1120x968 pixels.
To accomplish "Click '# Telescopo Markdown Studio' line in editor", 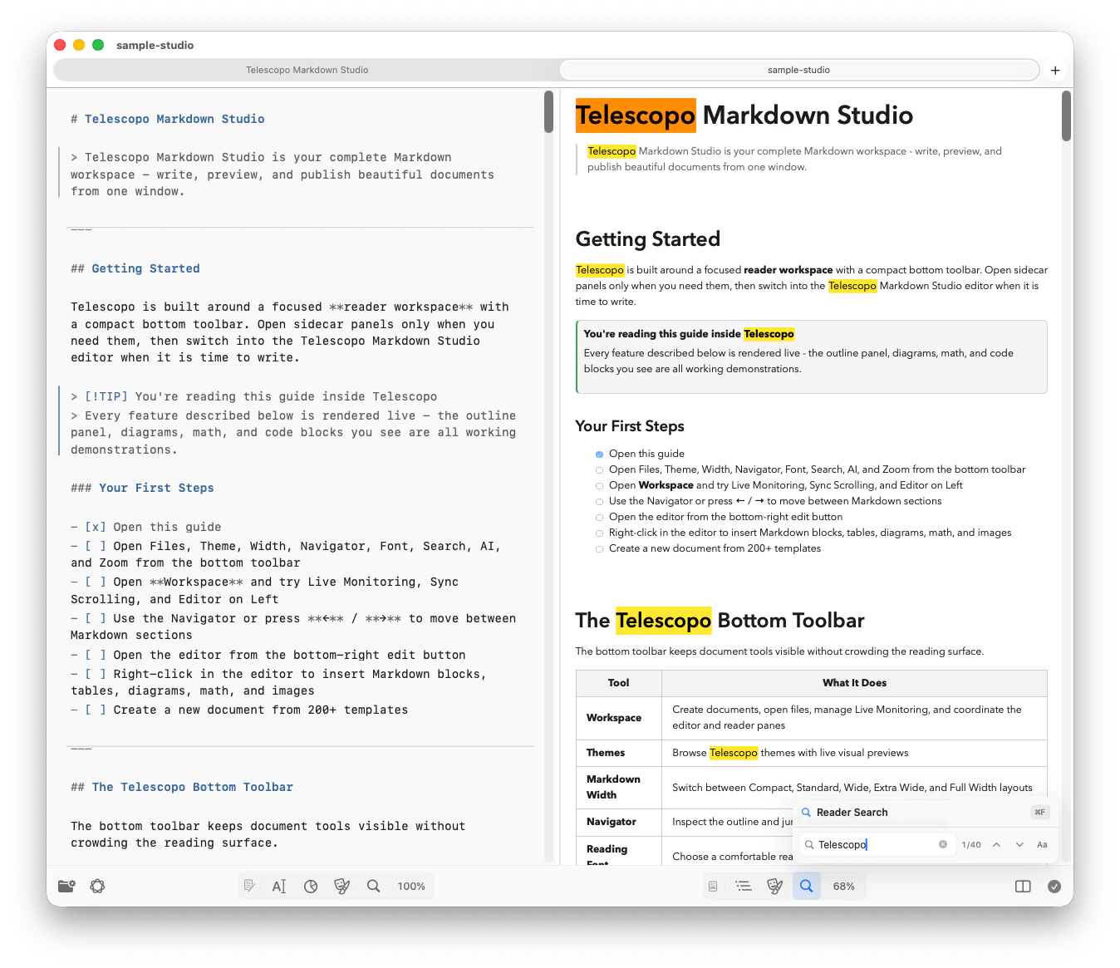I will [168, 119].
